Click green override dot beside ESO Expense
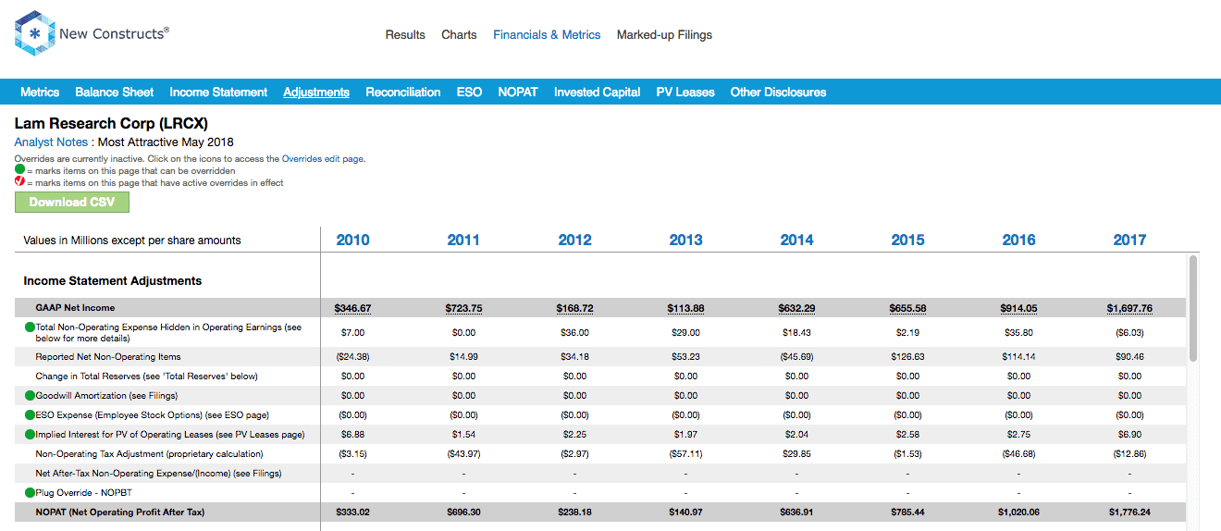The height and width of the screenshot is (531, 1221). pos(31,414)
